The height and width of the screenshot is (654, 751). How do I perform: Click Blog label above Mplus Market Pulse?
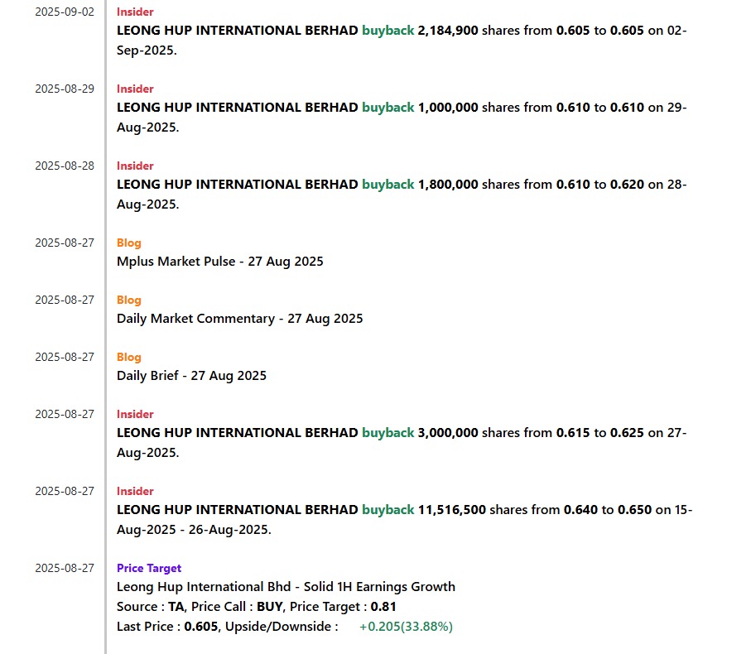[129, 243]
